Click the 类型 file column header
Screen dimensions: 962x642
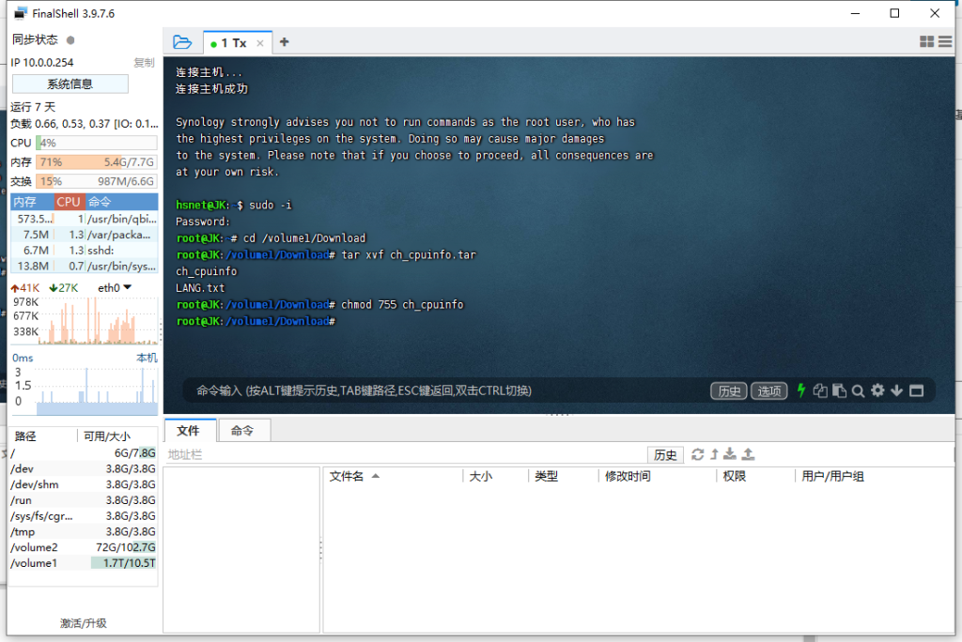tap(563, 476)
